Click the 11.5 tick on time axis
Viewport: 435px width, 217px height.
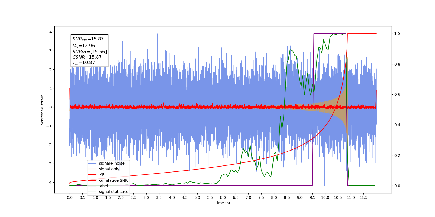[x=363, y=197]
